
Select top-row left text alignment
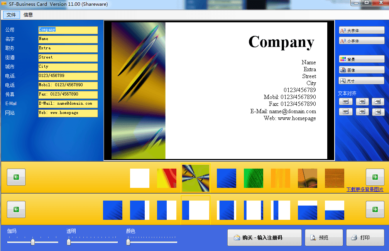point(345,102)
